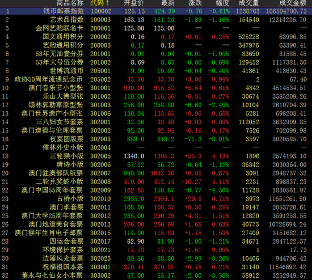This screenshot has width=312, height=280.
Task: Click turnover 10728694.24
Action: [x=288, y=224]
